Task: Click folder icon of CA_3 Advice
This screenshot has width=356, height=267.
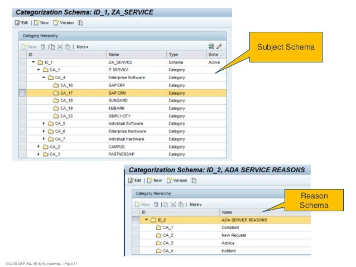Action: click(158, 243)
